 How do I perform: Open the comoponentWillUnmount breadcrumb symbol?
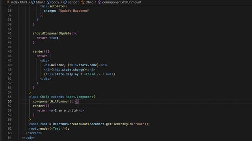click(x=122, y=2)
